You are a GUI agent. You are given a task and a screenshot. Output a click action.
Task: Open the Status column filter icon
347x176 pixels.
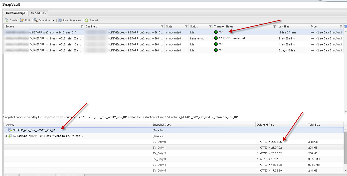tap(210, 26)
